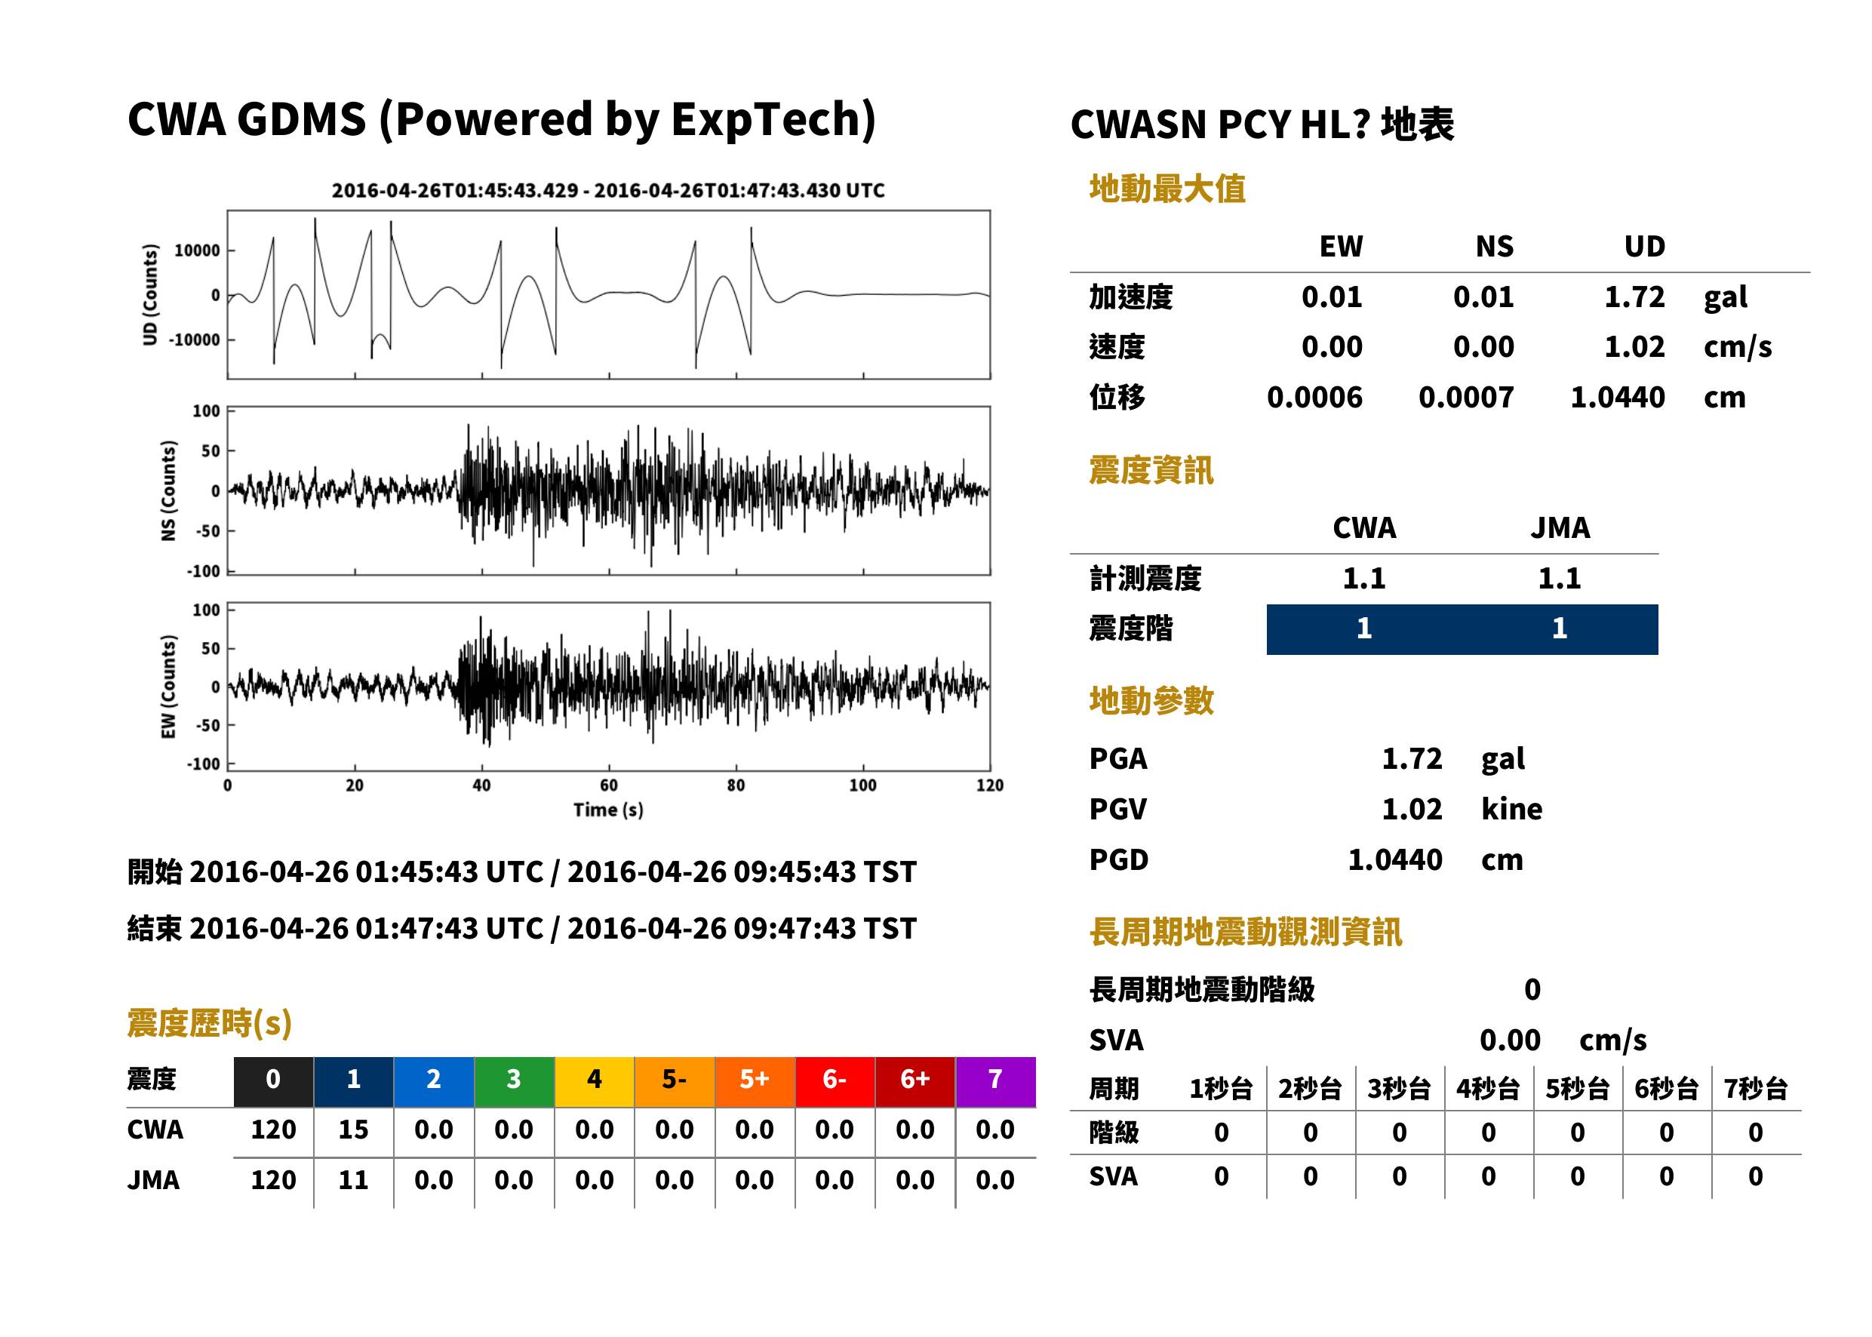Select the 地動最大值 section heading
The image size is (1872, 1337).
point(1167,189)
